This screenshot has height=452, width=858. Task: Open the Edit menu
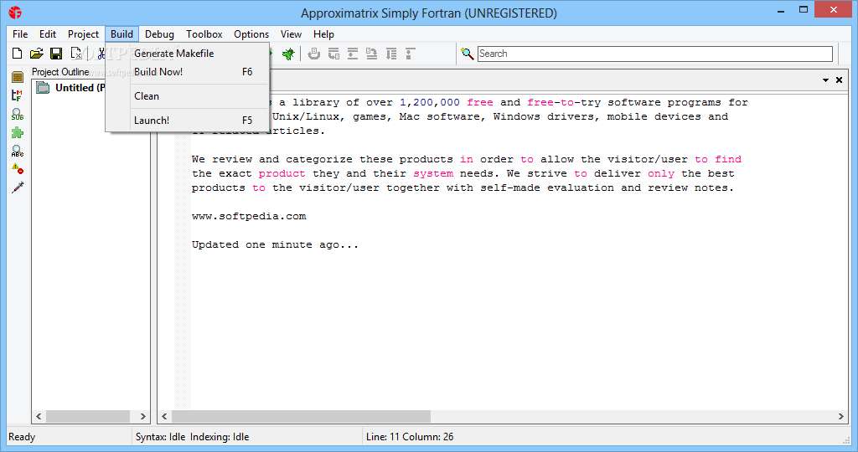click(x=48, y=33)
